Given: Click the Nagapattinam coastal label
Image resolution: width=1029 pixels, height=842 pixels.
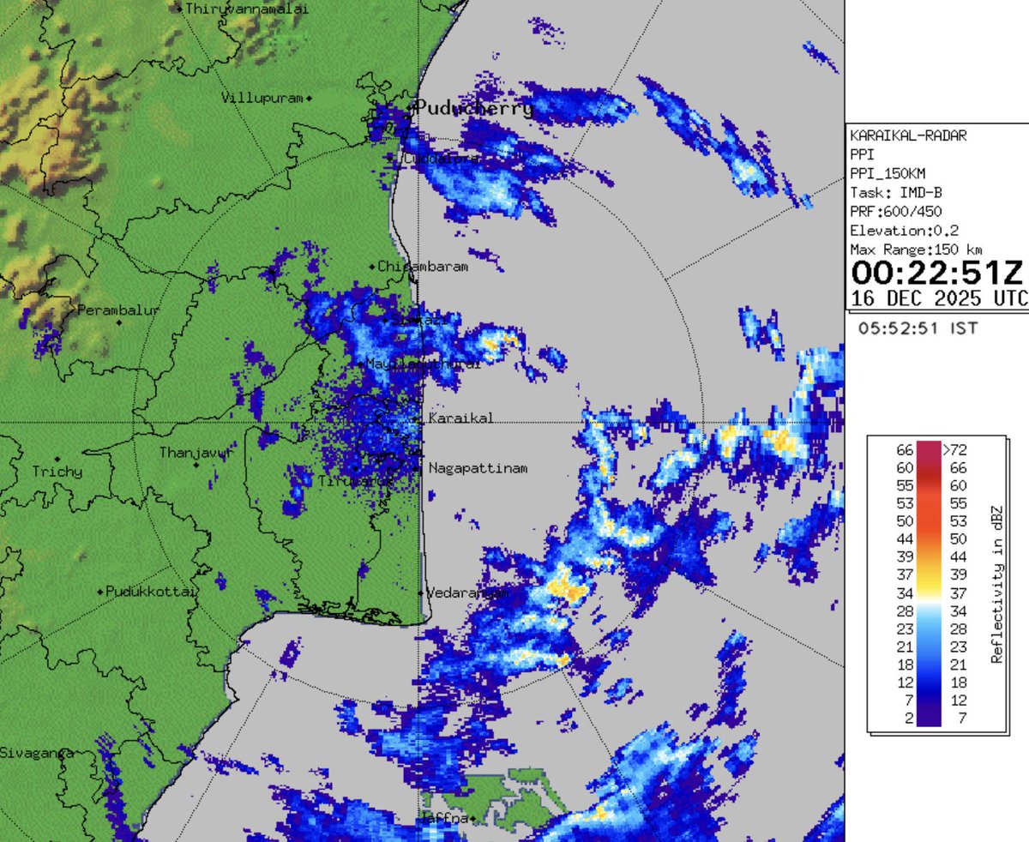Looking at the screenshot, I should pyautogui.click(x=478, y=468).
